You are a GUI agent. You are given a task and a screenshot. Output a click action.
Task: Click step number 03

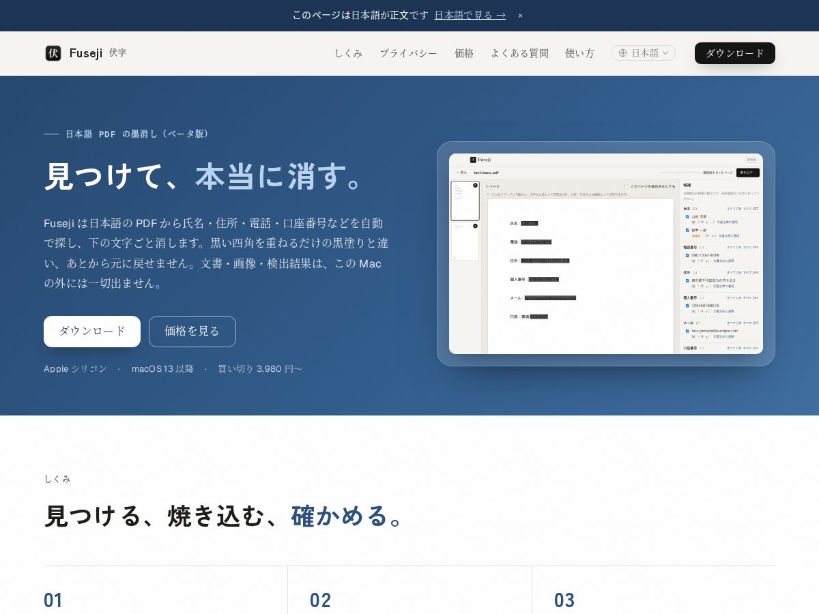(564, 600)
